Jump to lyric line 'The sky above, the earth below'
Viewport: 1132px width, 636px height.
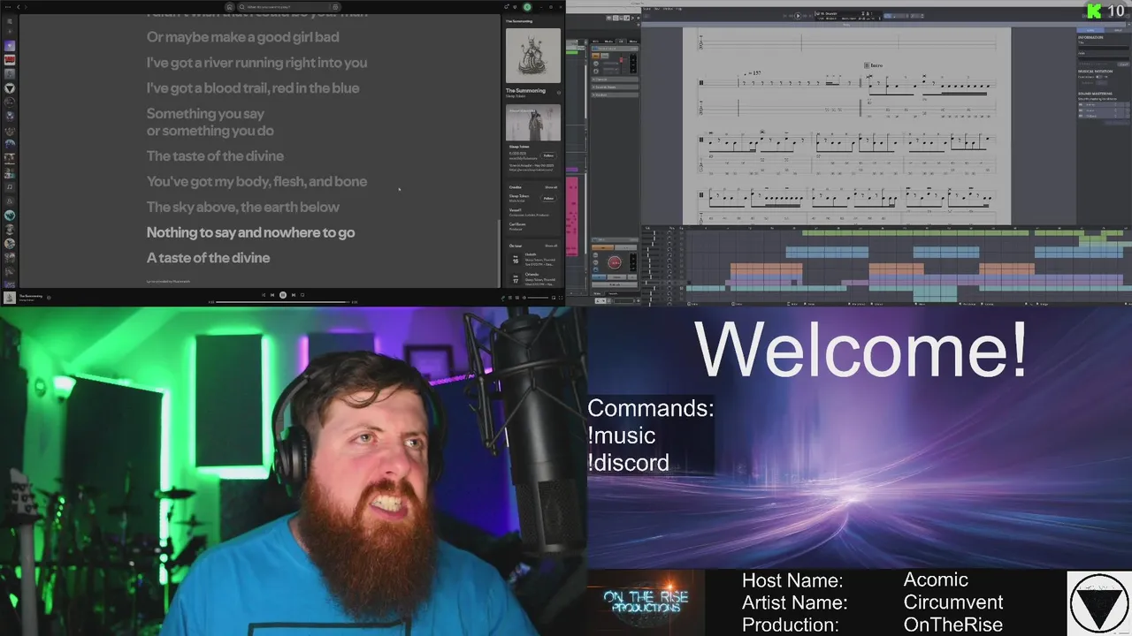(243, 207)
